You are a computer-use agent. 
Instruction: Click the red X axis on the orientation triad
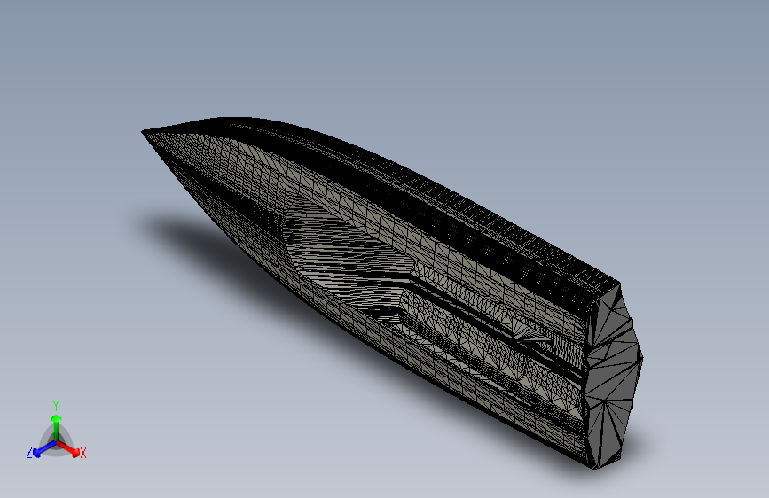click(x=69, y=449)
